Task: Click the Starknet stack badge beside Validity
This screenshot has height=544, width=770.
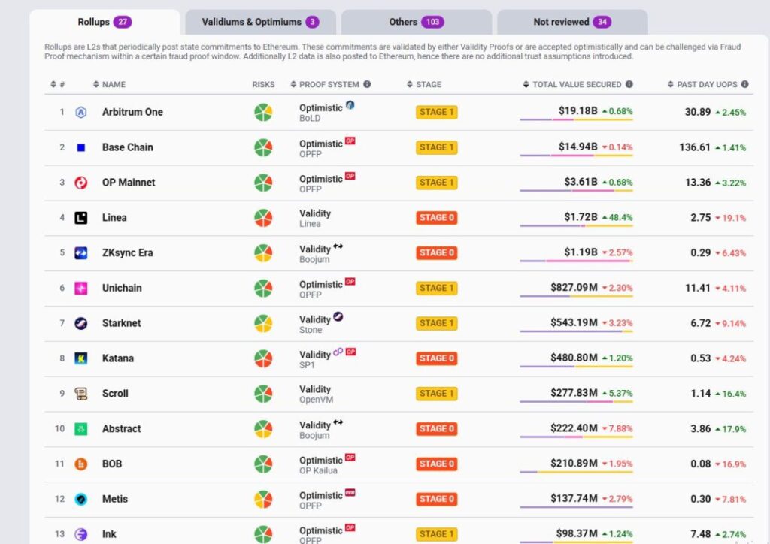Action: pos(338,316)
